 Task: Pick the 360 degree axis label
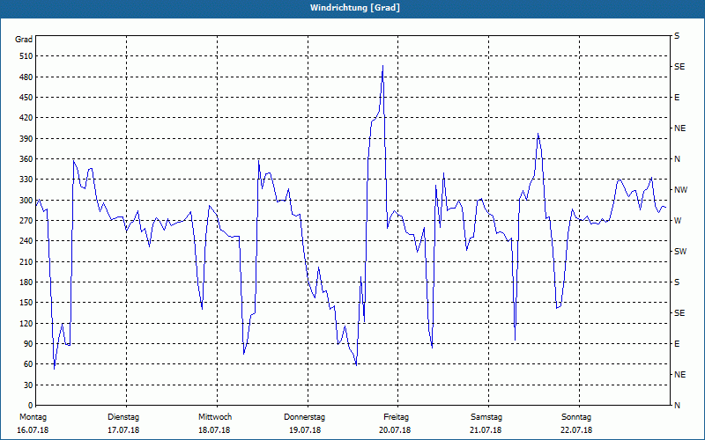point(26,159)
